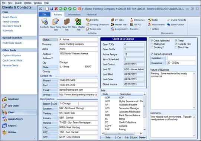
Task: Toggle the Smoking? checkbox
Action: point(152,47)
